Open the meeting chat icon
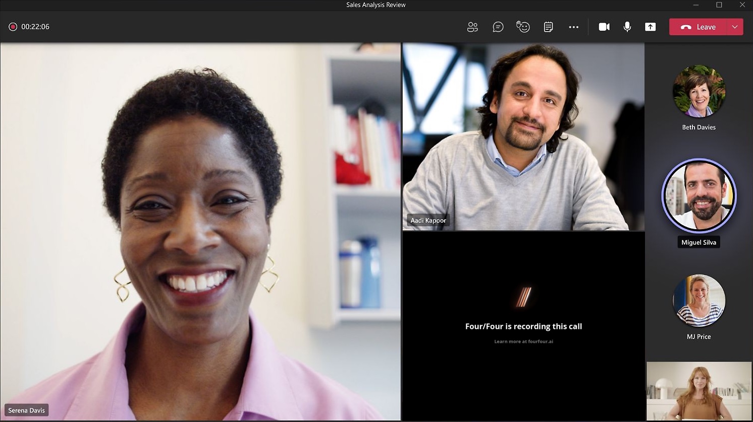The height and width of the screenshot is (422, 753). [x=498, y=27]
